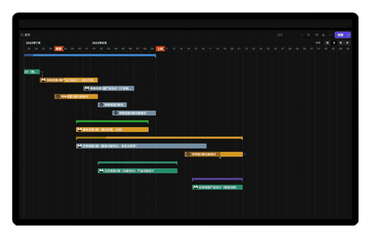Expand the dropdown arrow beside 创建
The image size is (371, 238).
pos(349,35)
